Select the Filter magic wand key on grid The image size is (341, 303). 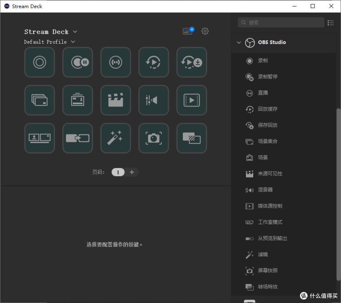pyautogui.click(x=116, y=138)
